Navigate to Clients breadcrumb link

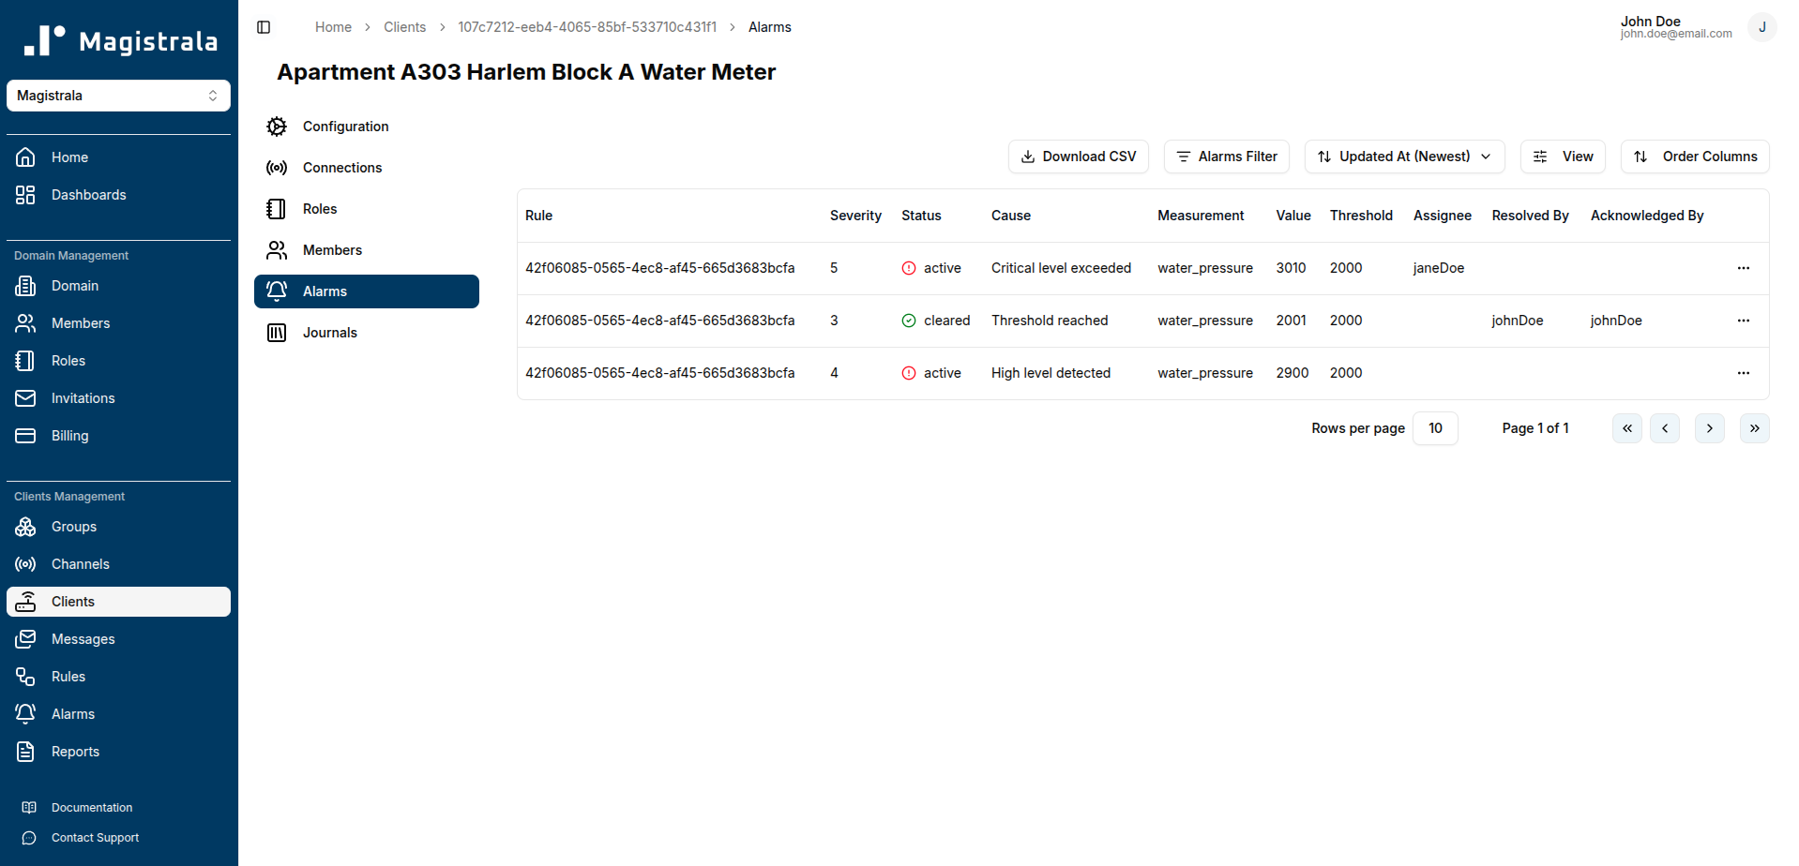[x=404, y=27]
